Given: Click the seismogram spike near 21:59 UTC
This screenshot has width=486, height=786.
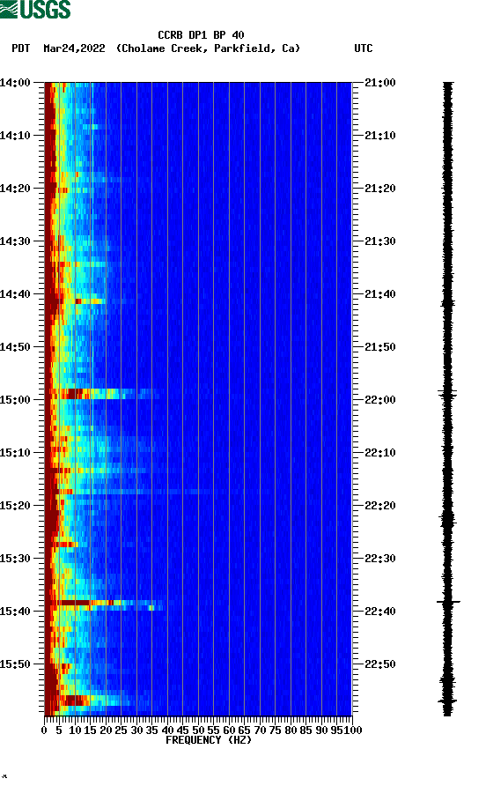Looking at the screenshot, I should (x=448, y=392).
